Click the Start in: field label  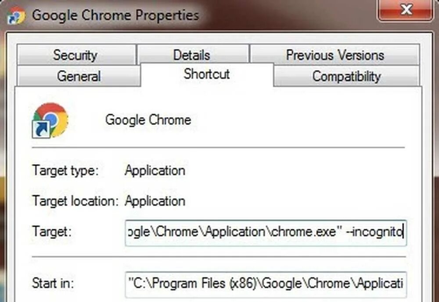click(53, 283)
